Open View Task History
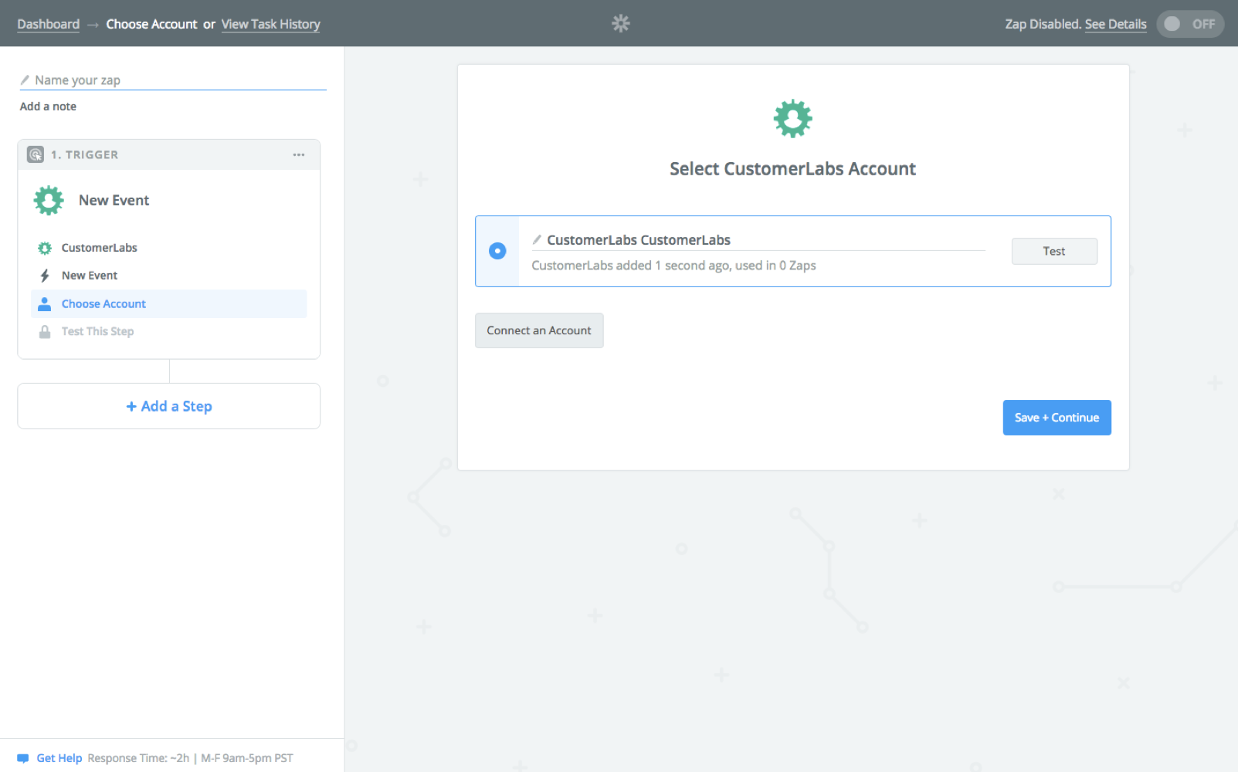The image size is (1238, 772). coord(270,24)
